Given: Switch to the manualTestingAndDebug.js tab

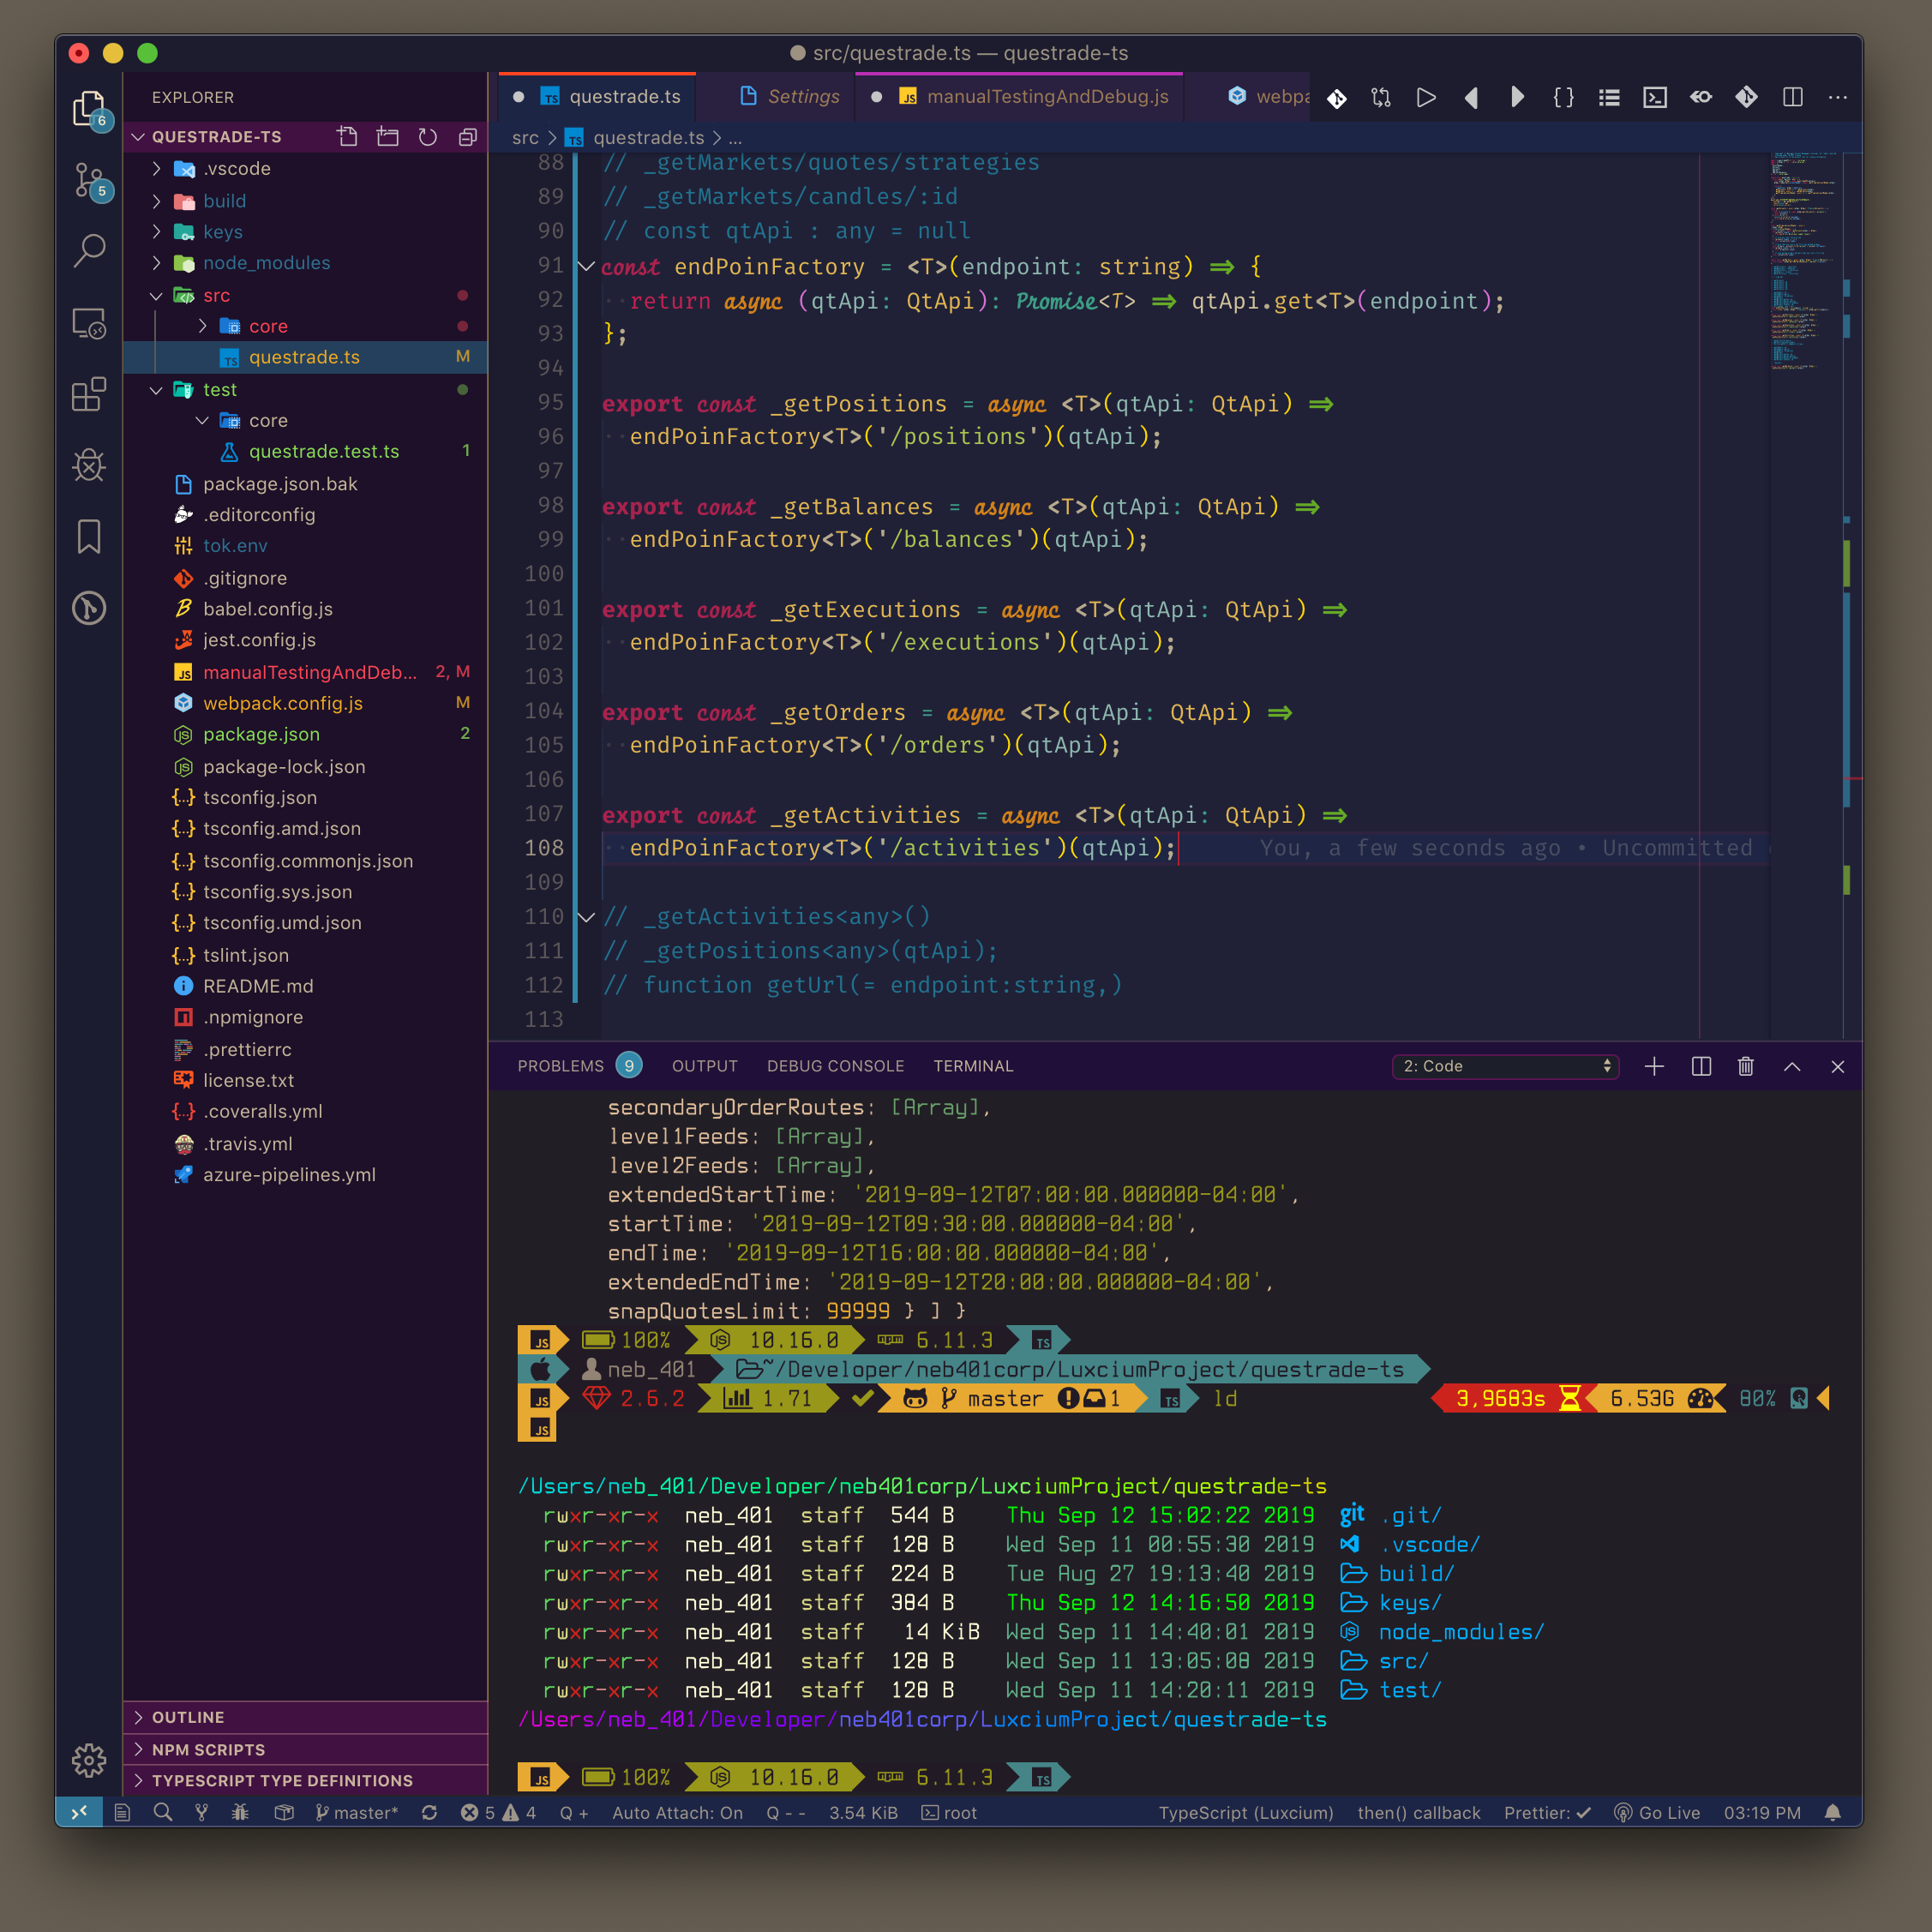Looking at the screenshot, I should [x=1046, y=97].
